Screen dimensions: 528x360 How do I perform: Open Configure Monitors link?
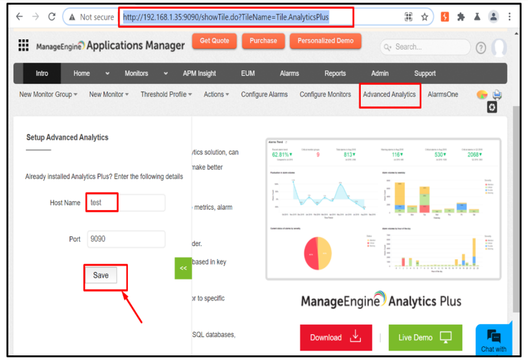tap(325, 95)
